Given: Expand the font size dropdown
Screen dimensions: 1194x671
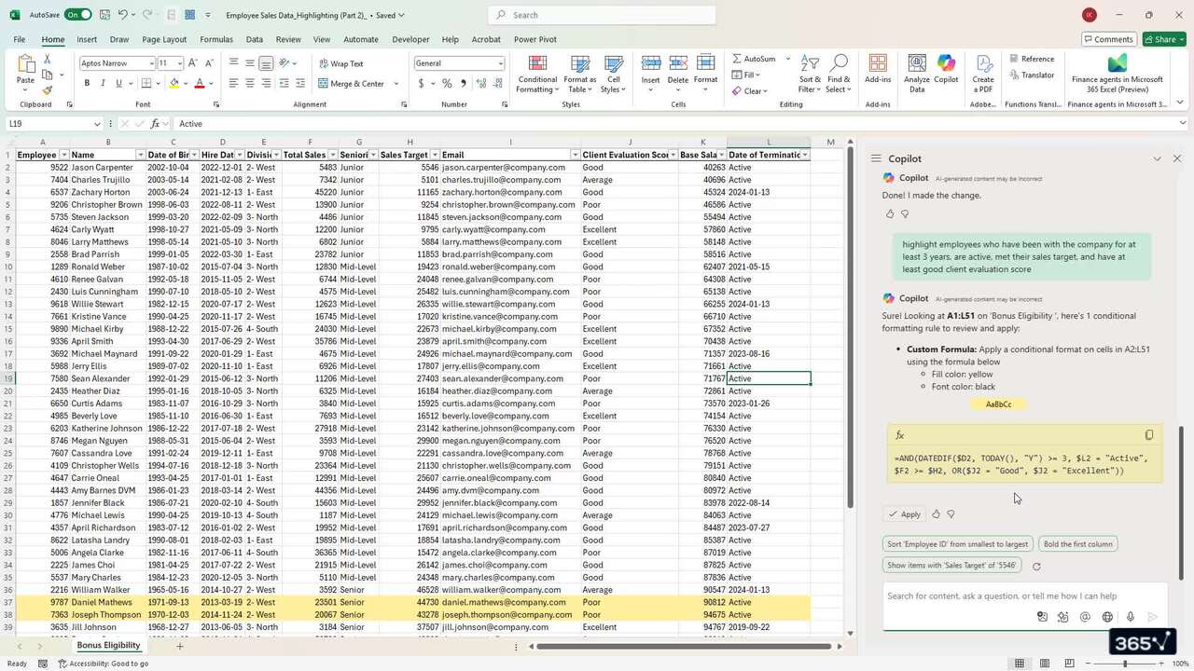Looking at the screenshot, I should click(x=177, y=62).
